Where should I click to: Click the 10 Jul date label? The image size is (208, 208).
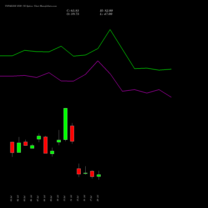click(x=58, y=198)
